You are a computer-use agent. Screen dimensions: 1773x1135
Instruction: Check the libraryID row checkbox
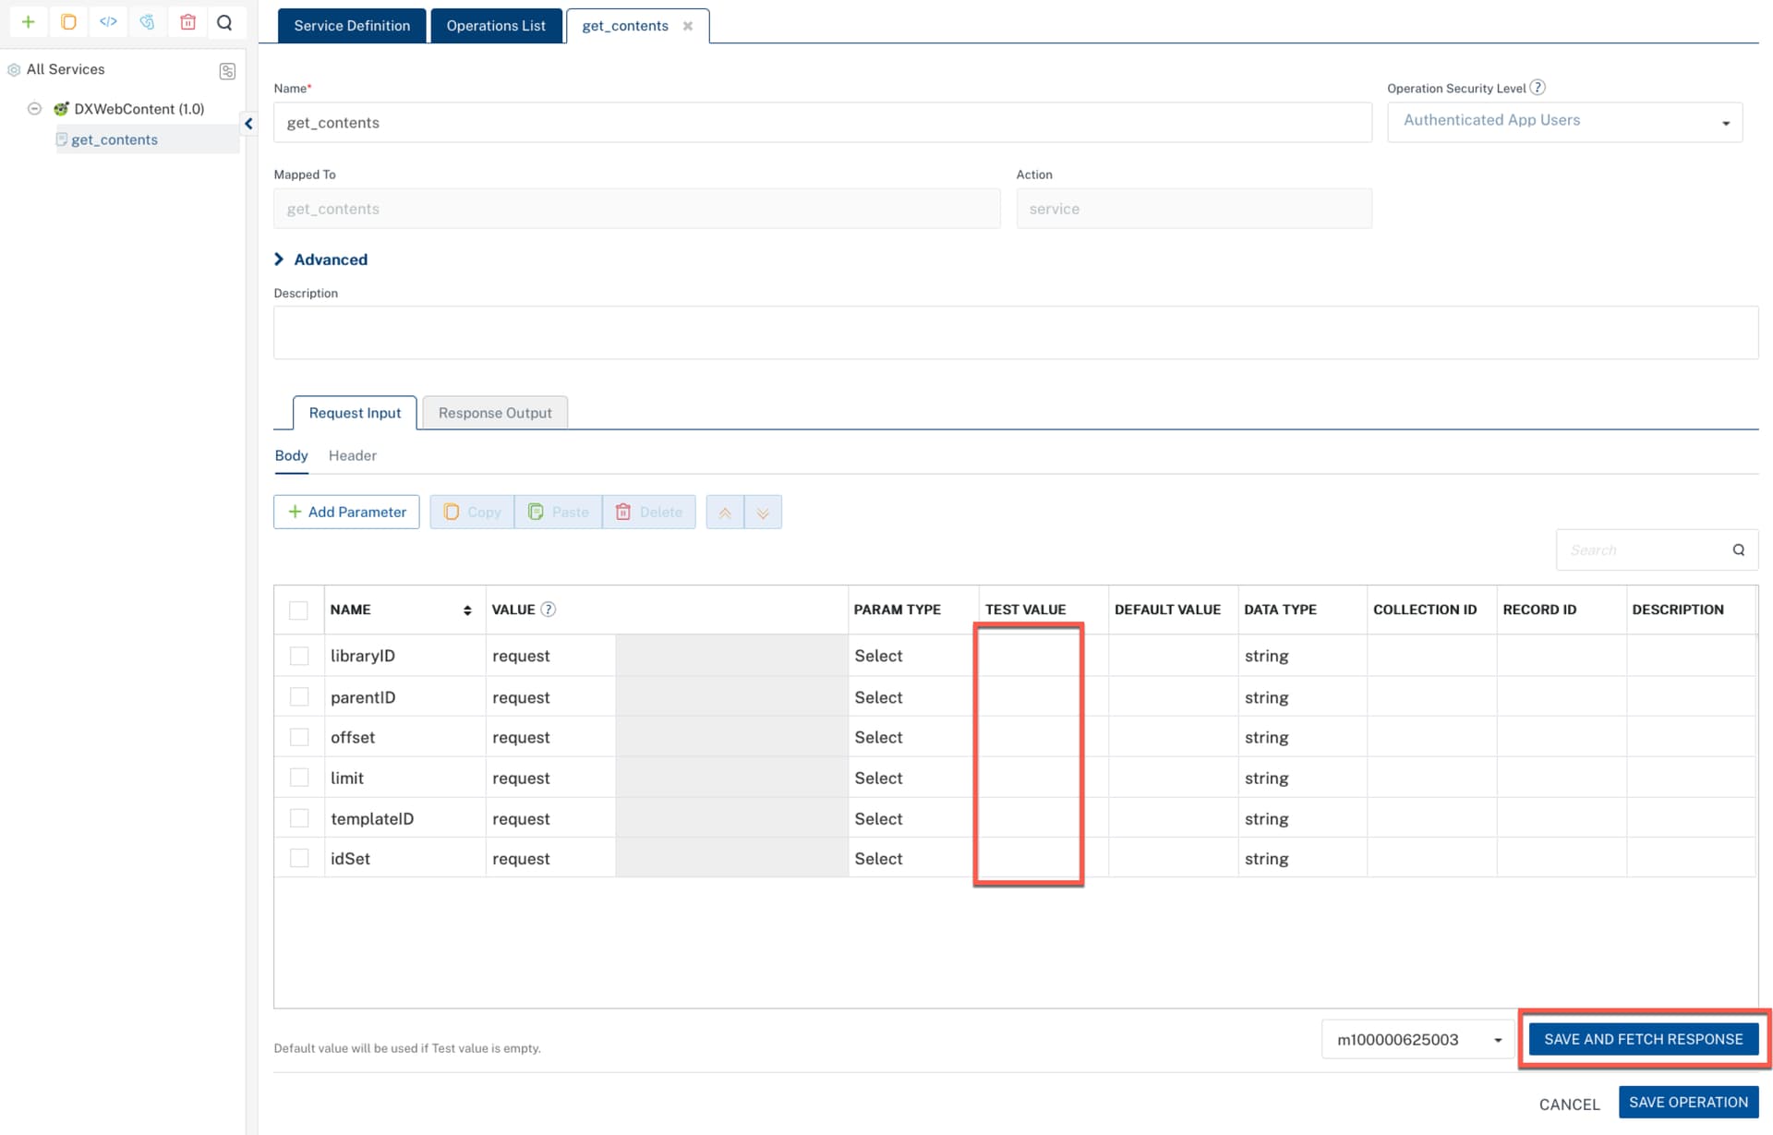coord(299,656)
